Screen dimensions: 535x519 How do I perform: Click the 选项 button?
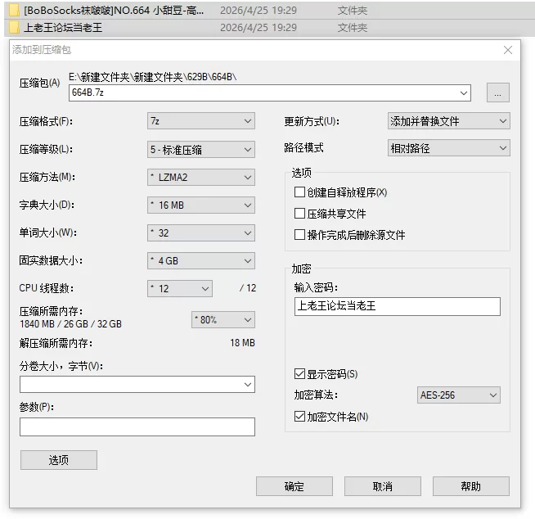59,460
